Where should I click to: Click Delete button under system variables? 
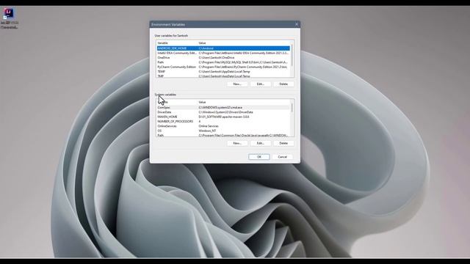(283, 144)
